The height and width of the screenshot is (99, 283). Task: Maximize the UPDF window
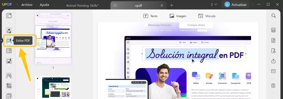pyautogui.click(x=268, y=5)
